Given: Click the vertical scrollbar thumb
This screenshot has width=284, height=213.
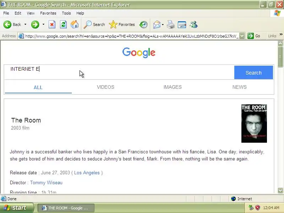Looking at the screenshot, I should click(280, 57).
